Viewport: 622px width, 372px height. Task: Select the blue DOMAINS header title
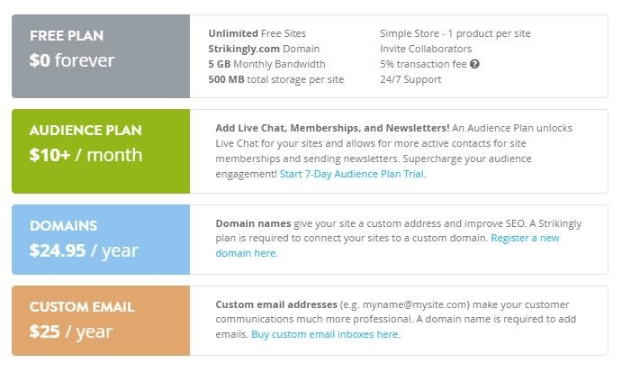tap(63, 225)
